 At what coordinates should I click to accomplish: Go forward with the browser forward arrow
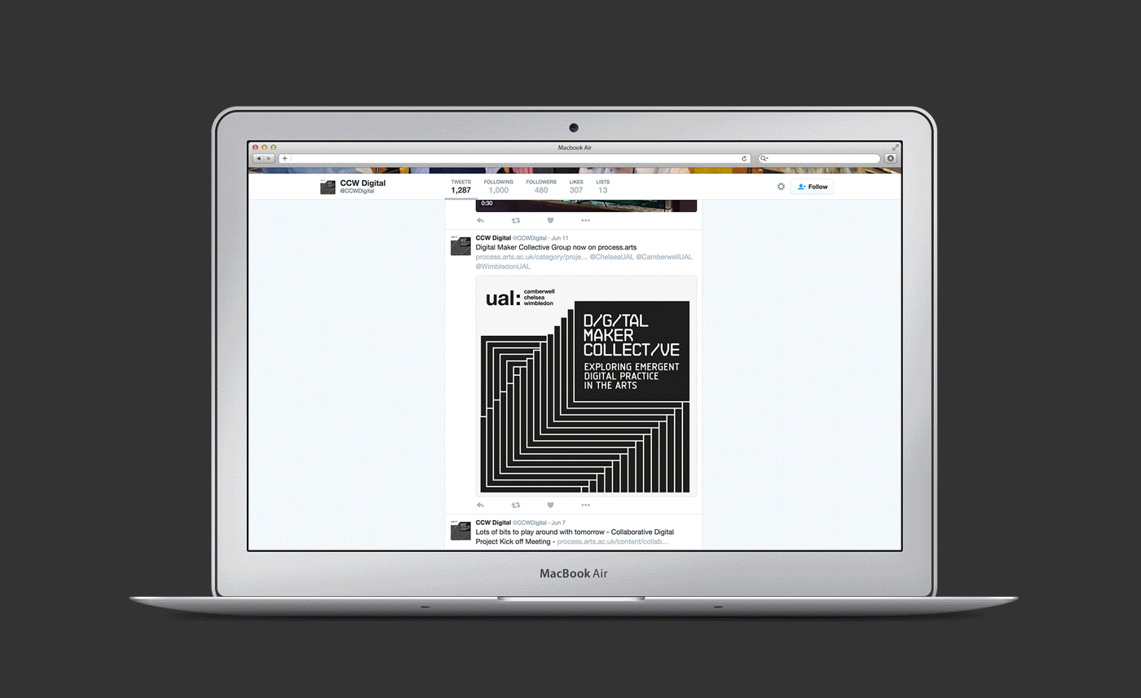pos(270,158)
